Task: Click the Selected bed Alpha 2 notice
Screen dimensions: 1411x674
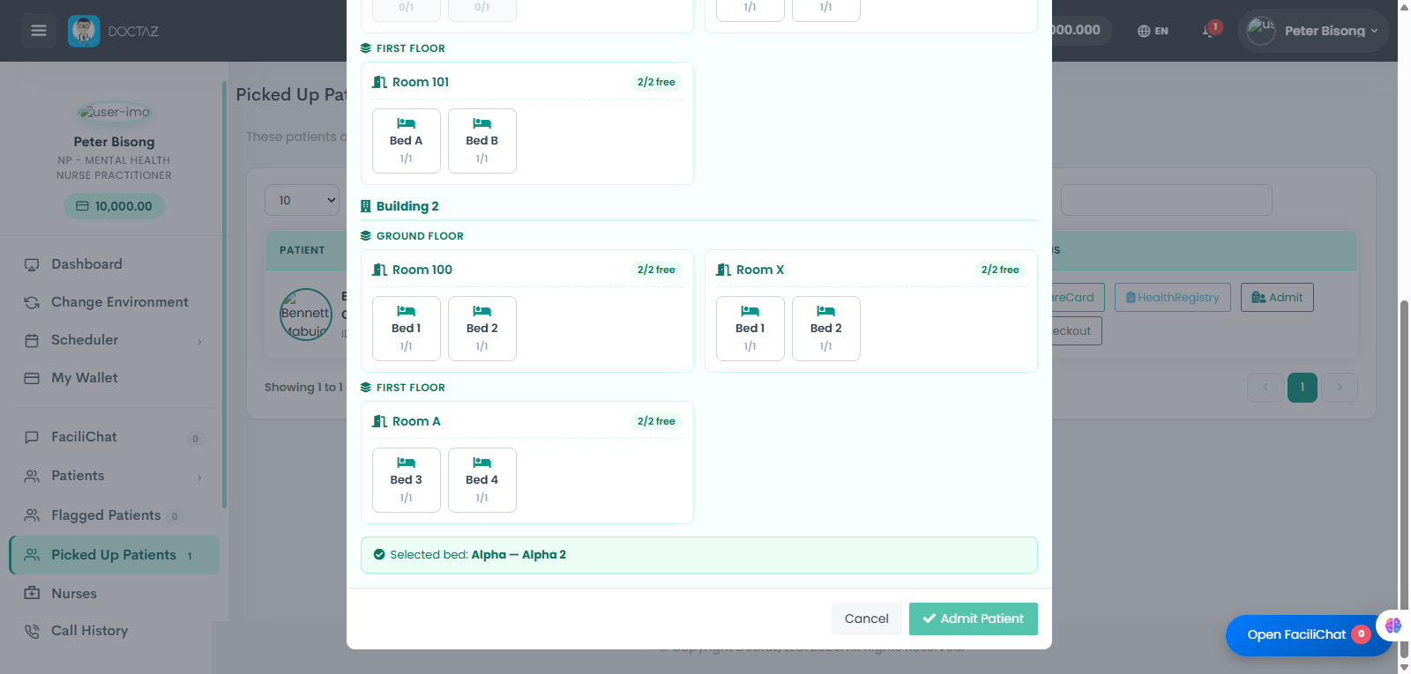Action: [698, 555]
